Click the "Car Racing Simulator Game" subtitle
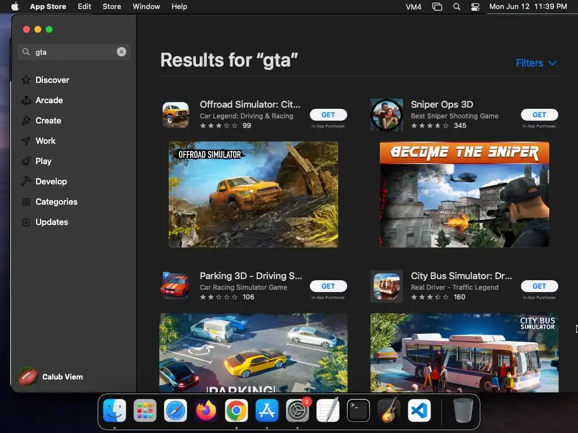The image size is (578, 433). [243, 287]
